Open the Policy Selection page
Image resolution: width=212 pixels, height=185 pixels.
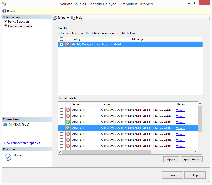(x=18, y=22)
